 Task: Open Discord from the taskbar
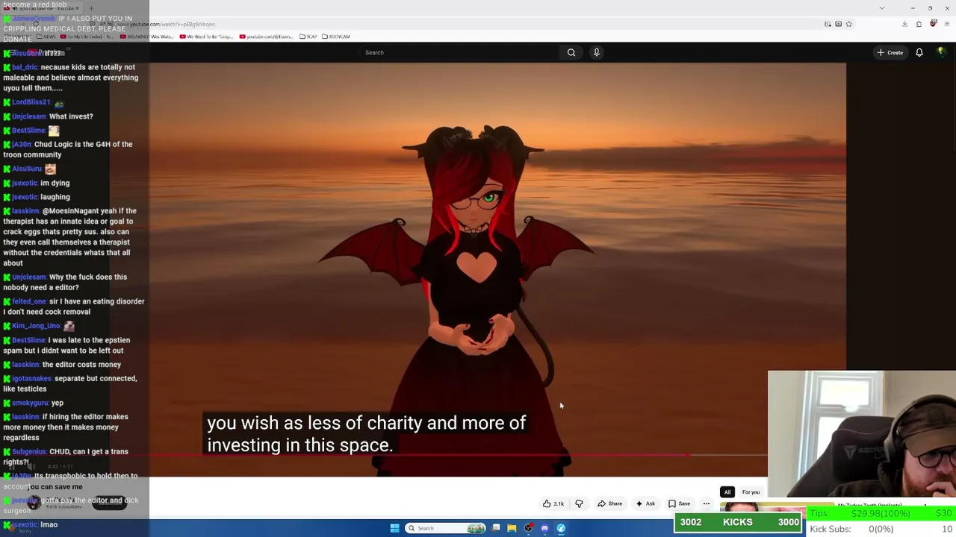click(x=544, y=528)
